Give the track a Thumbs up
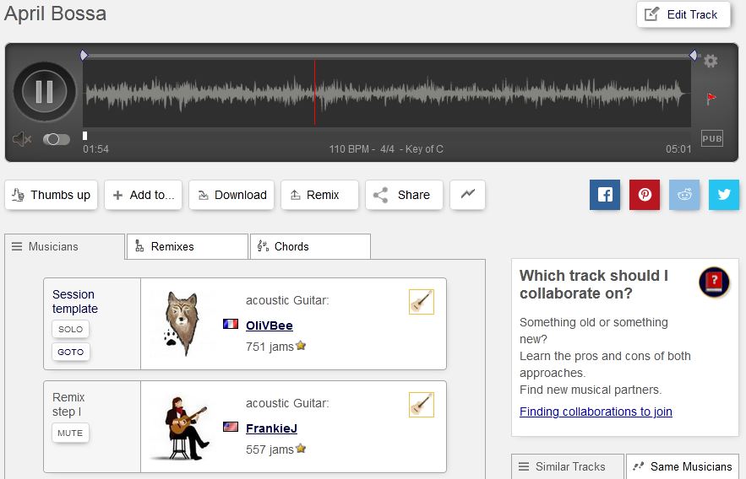 click(x=51, y=195)
